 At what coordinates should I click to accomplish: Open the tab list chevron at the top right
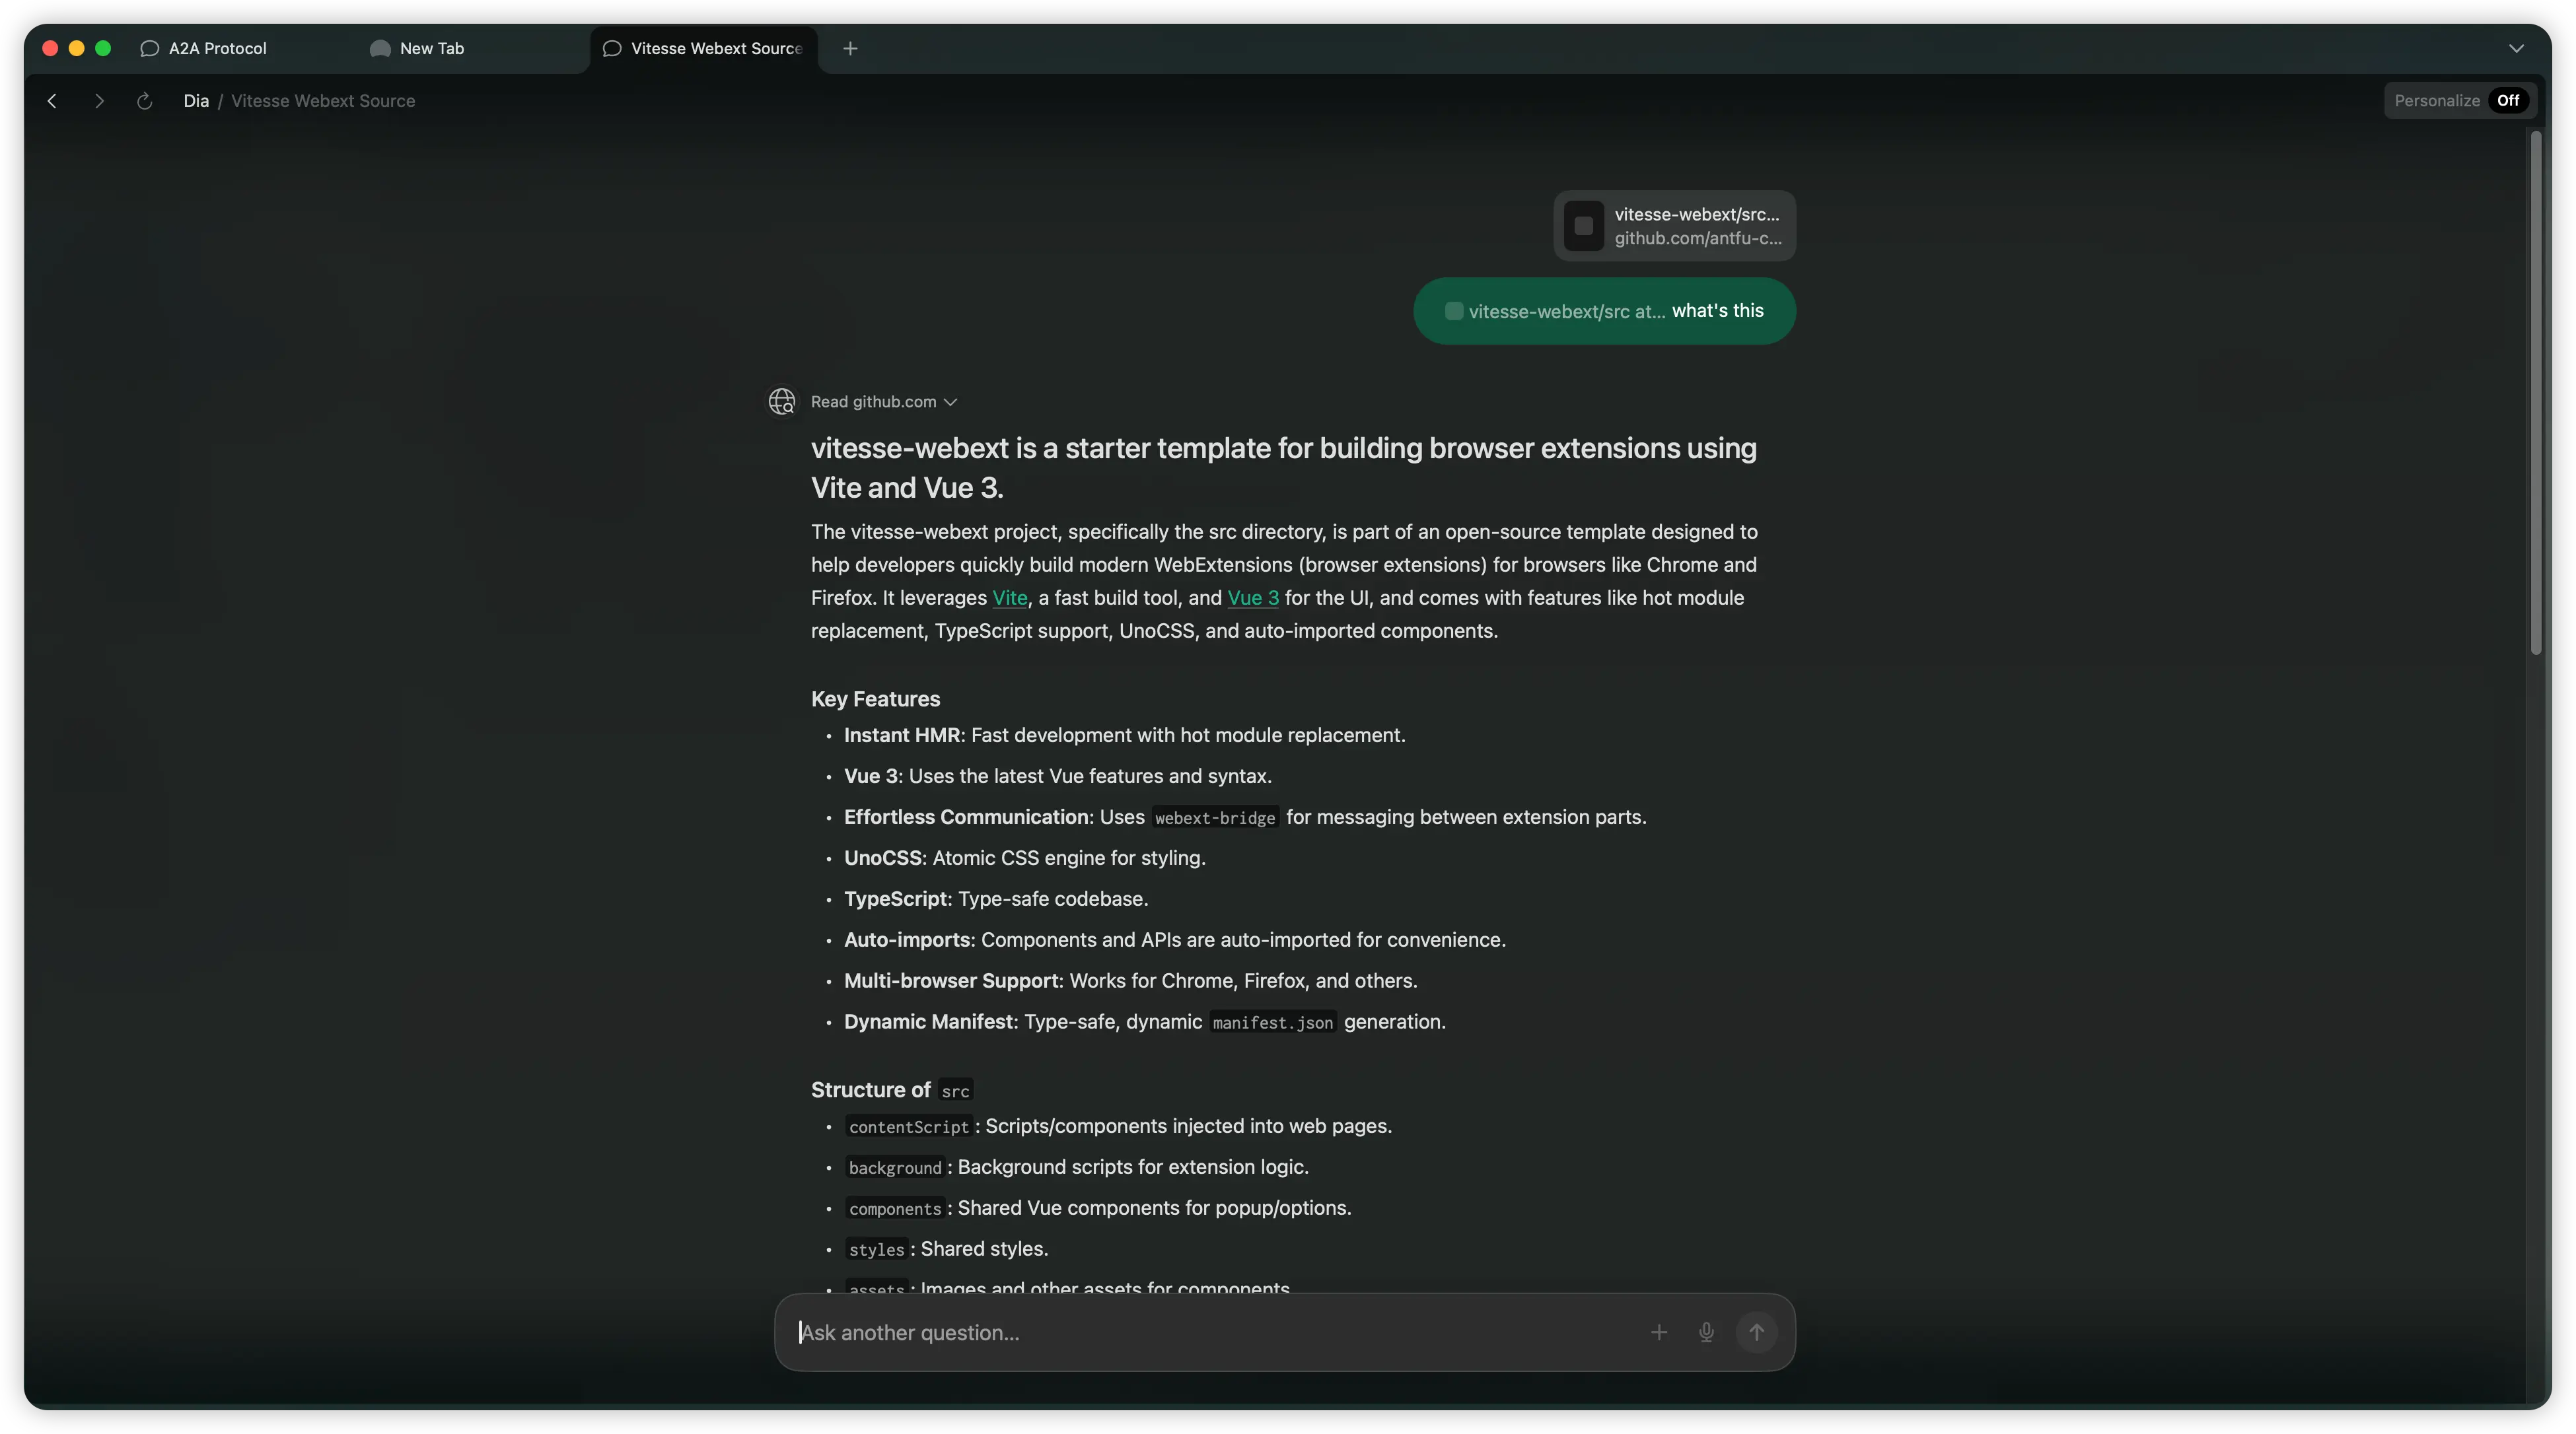pos(2516,48)
